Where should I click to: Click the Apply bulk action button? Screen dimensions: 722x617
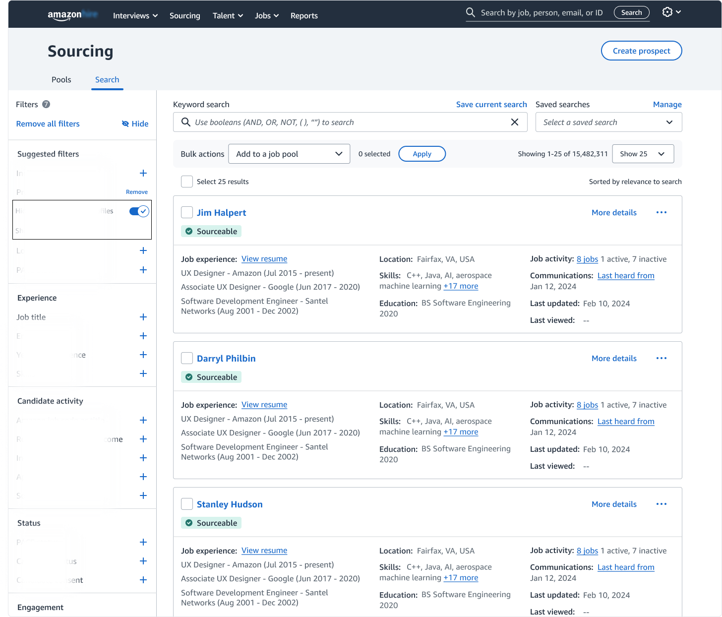click(x=422, y=154)
